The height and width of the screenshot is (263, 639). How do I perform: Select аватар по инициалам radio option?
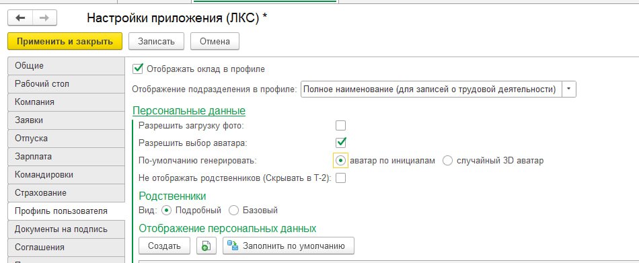point(341,160)
